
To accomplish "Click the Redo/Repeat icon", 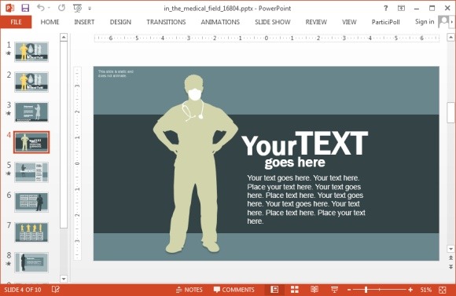I will 61,8.
